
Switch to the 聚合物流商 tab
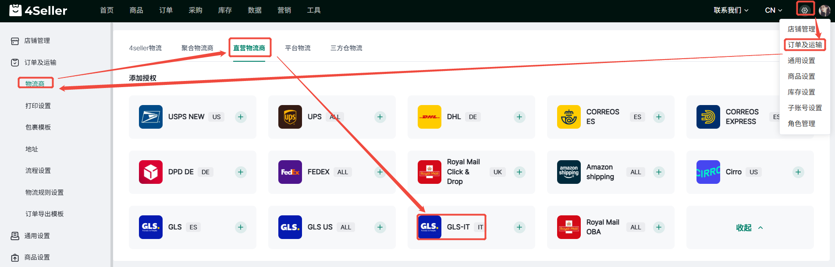[x=197, y=48]
